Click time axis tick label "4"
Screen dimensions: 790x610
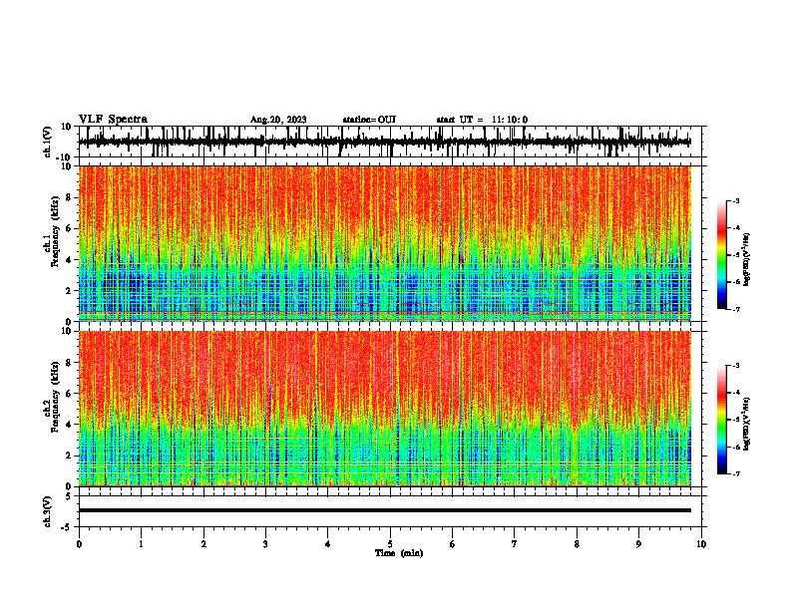coord(328,544)
